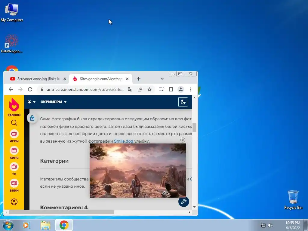Screen dimensions: 308x231
Task: Open Recycle Bin on desktop
Action: (x=293, y=200)
